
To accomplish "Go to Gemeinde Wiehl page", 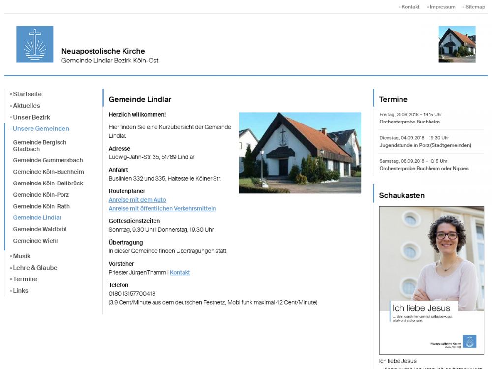I will pos(35,241).
